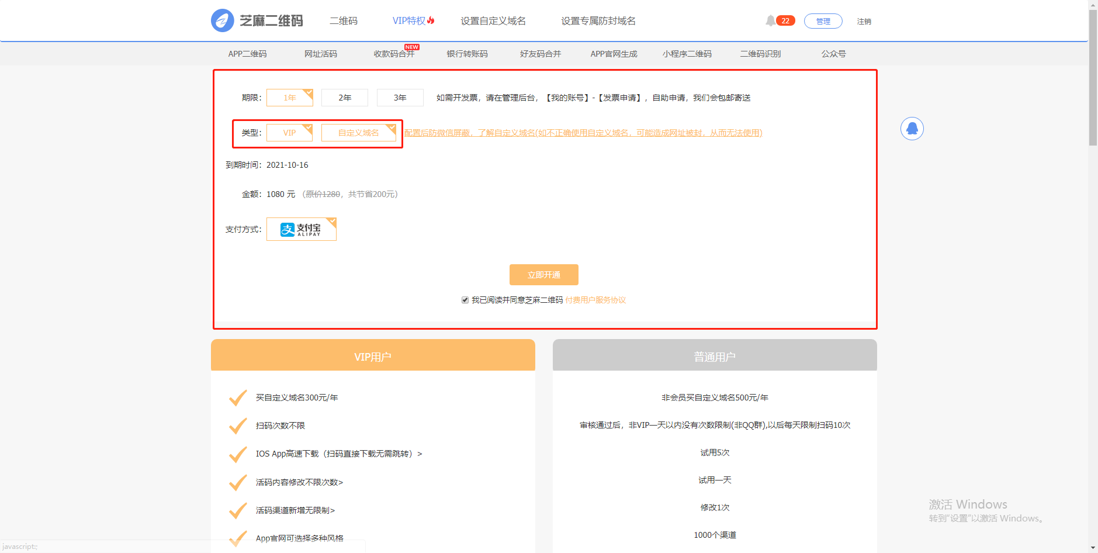Click the 扫码次数不限 text
Screen dimensions: 1098x553
[x=280, y=426]
